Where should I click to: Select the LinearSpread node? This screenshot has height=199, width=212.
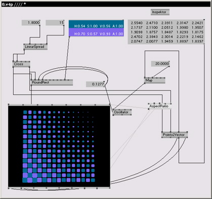click(35, 47)
